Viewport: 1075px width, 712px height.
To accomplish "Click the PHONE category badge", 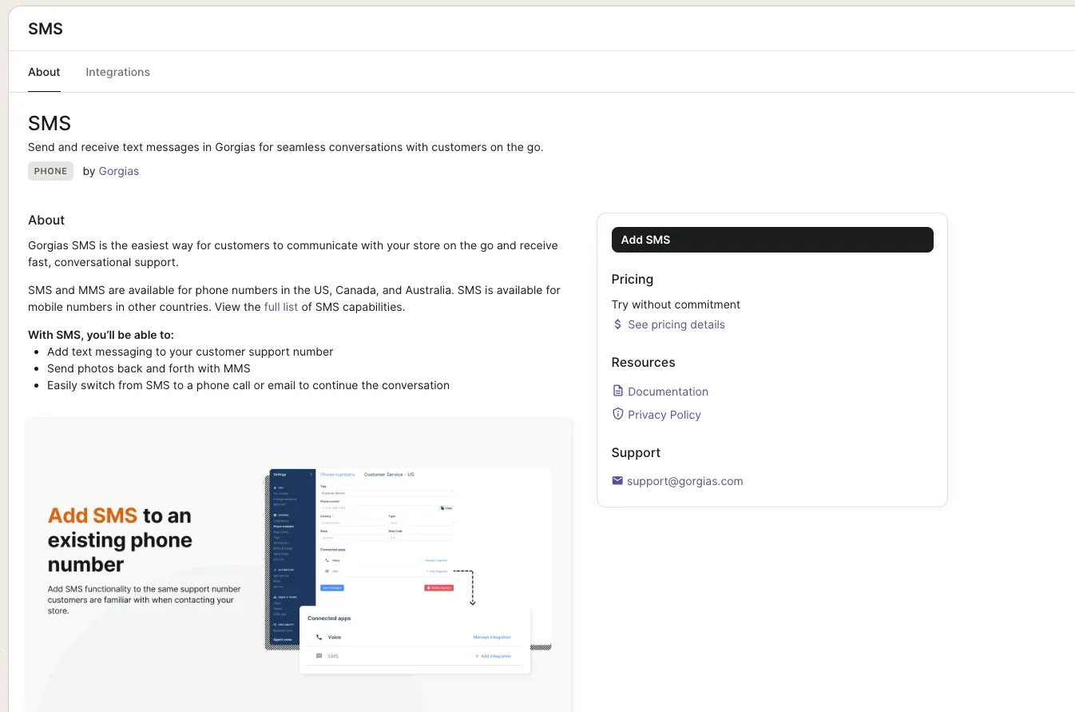I will [50, 171].
